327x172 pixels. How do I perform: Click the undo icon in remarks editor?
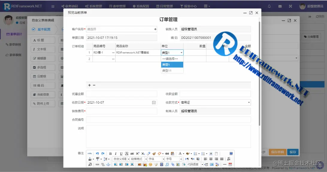click(97, 153)
